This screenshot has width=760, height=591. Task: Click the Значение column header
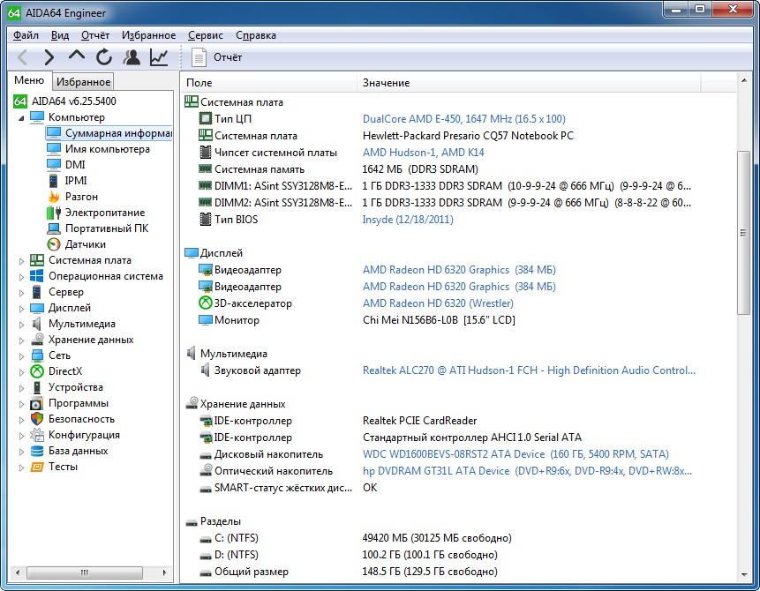(x=529, y=83)
